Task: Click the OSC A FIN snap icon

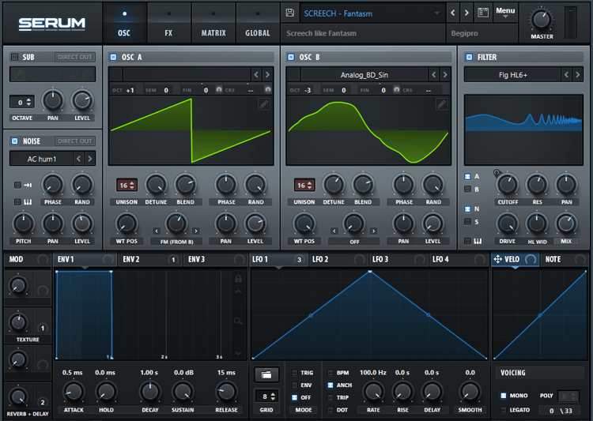Action: coord(218,90)
